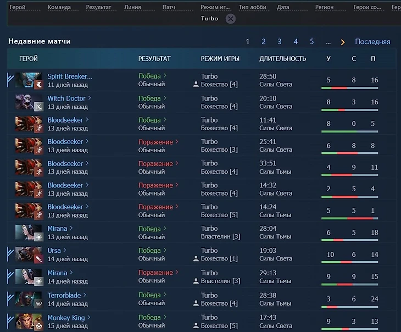
Task: Go to page 5 of matches
Action: pyautogui.click(x=311, y=42)
